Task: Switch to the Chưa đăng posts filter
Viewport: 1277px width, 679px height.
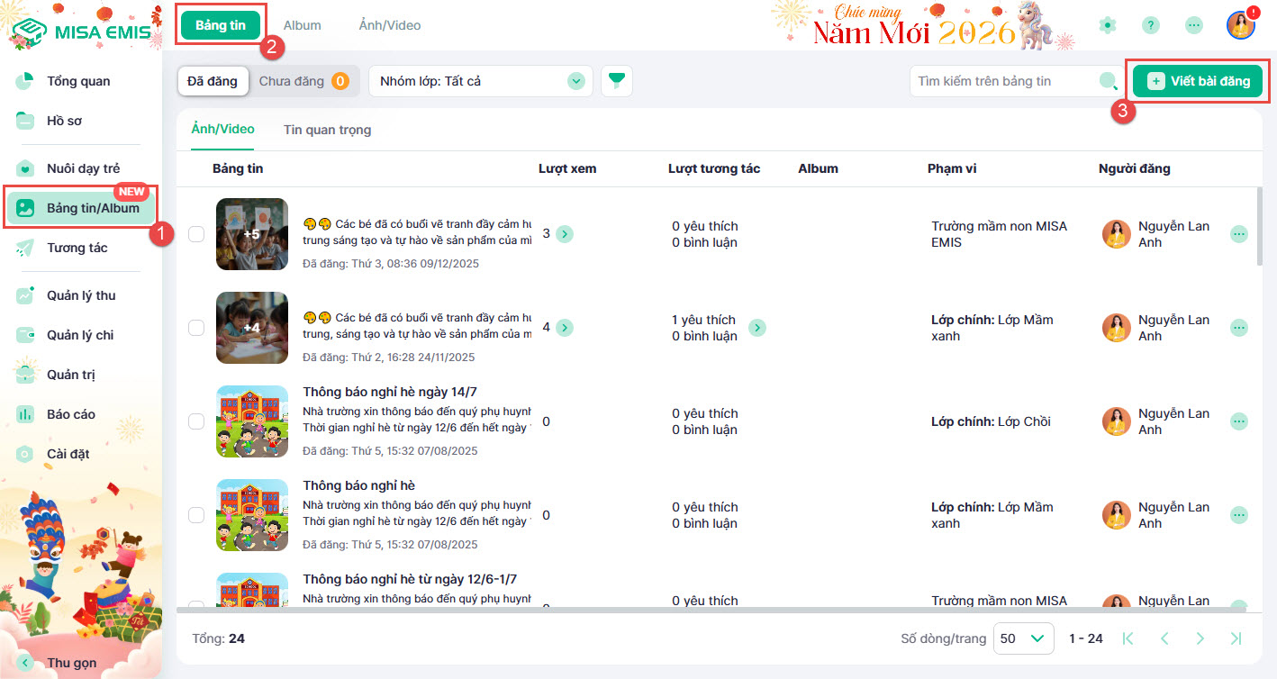Action: pos(303,81)
